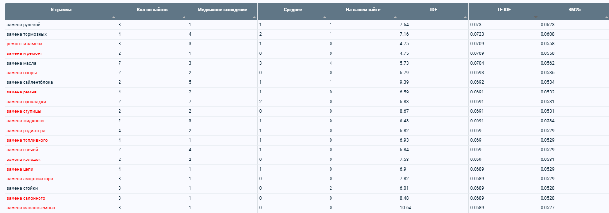Click sort triangle in На нашем сайте header
This screenshot has width=609, height=213.
(x=395, y=17)
